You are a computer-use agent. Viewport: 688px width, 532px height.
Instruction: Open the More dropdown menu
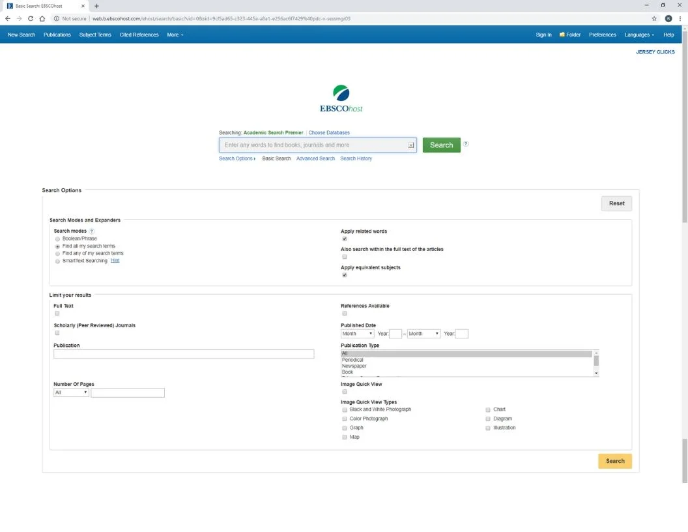click(x=175, y=35)
